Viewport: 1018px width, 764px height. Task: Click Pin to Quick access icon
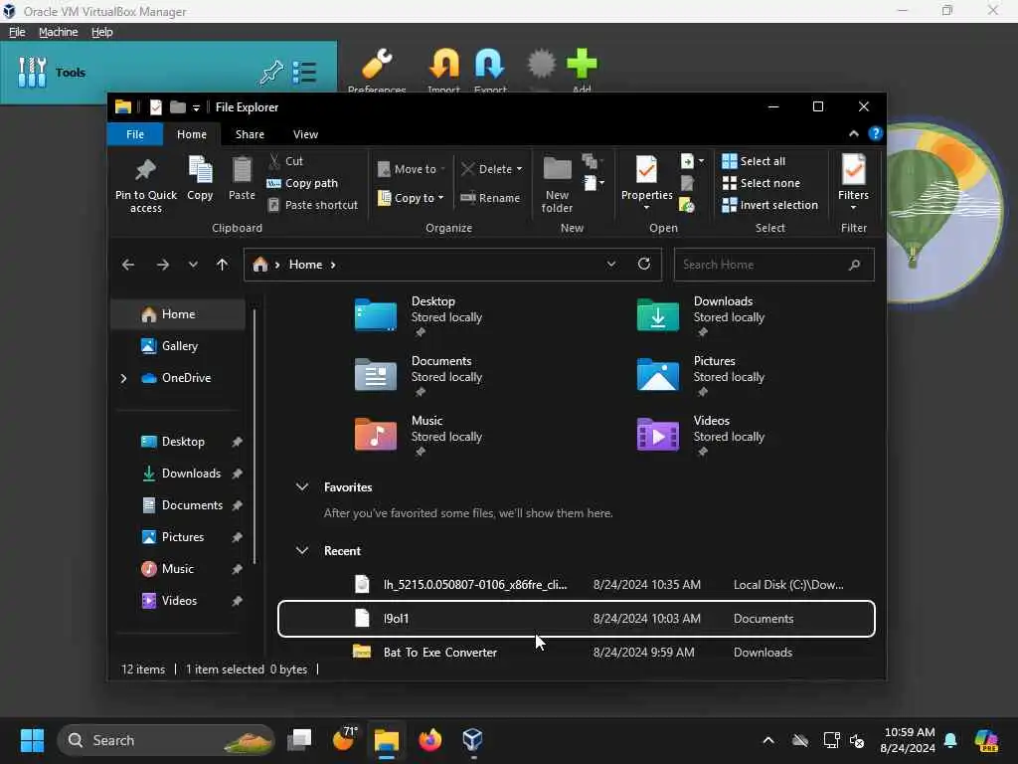[145, 184]
